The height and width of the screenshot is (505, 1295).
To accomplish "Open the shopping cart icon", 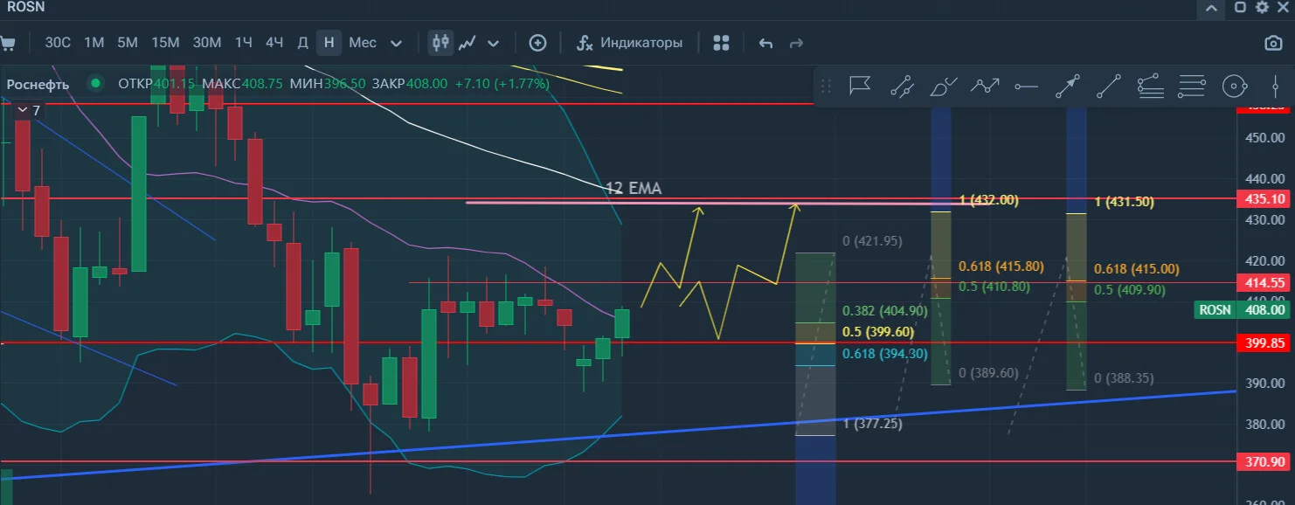I will tap(8, 43).
